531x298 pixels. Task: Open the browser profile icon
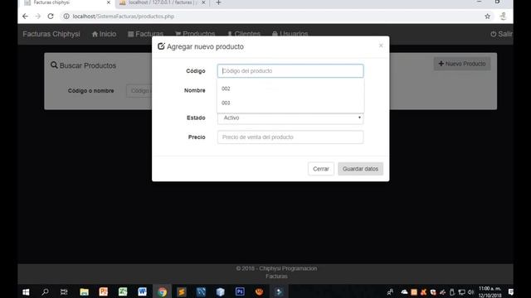coord(504,17)
